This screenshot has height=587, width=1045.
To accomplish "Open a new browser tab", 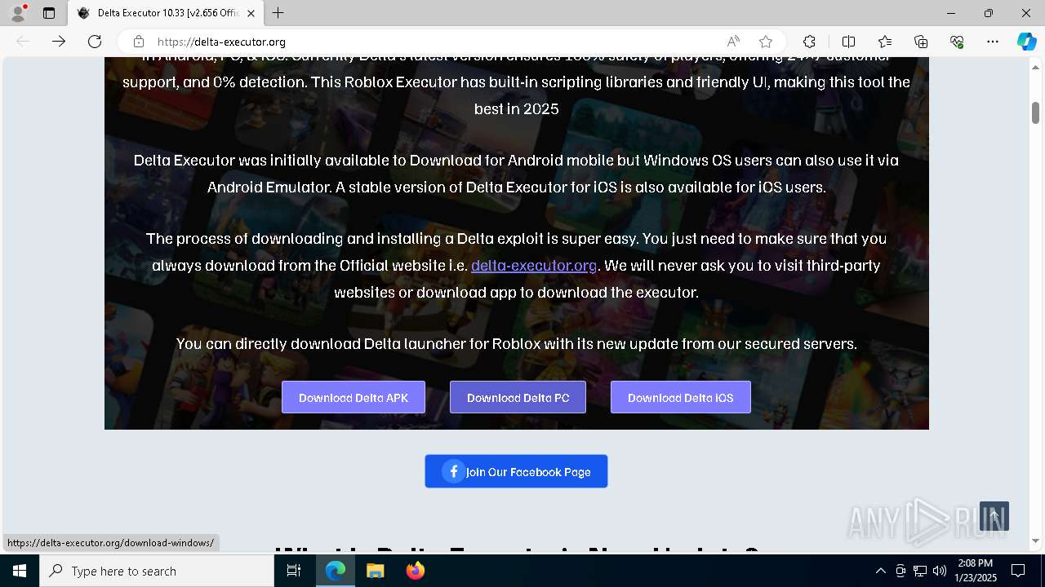I will pyautogui.click(x=278, y=13).
